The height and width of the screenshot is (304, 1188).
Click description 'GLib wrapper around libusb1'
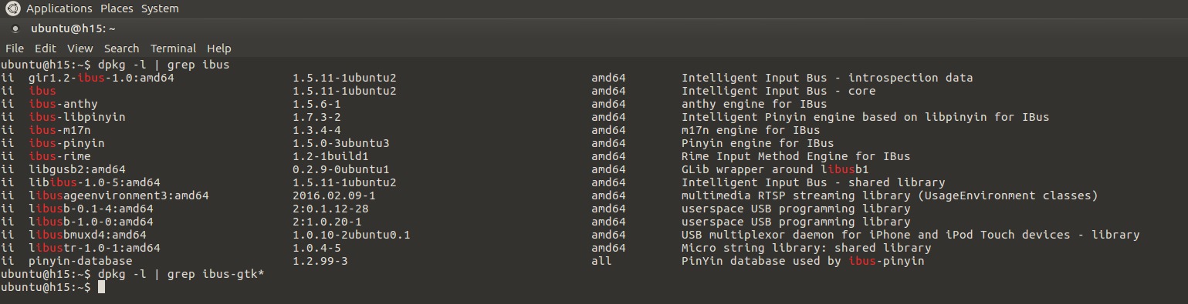click(x=775, y=169)
